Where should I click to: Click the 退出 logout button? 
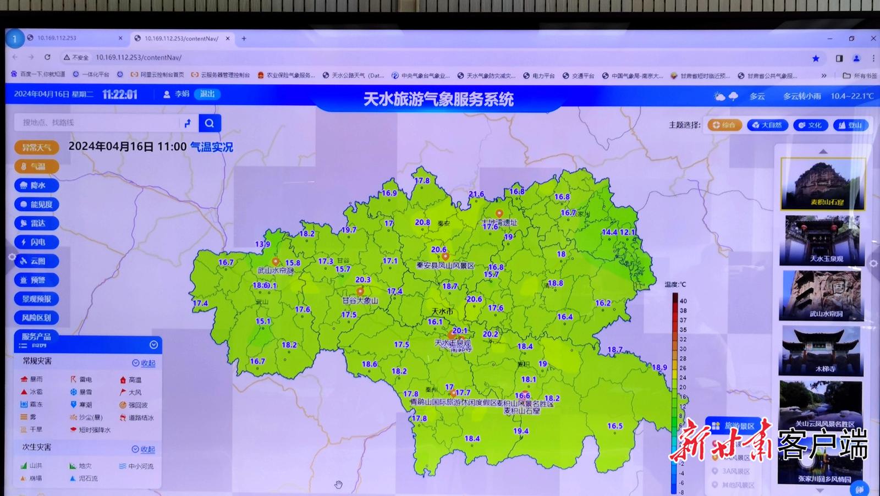[x=207, y=94]
